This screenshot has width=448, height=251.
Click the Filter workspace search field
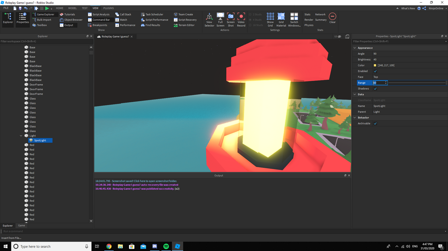point(46,41)
